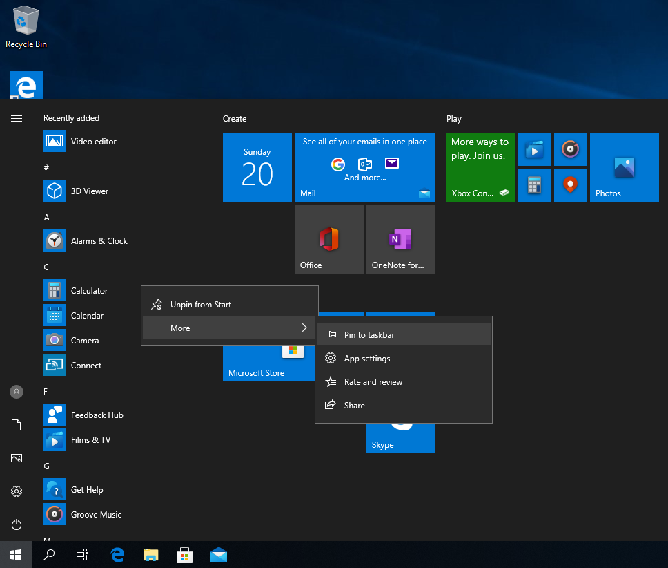
Task: Open the Mail app from the taskbar
Action: 219,554
